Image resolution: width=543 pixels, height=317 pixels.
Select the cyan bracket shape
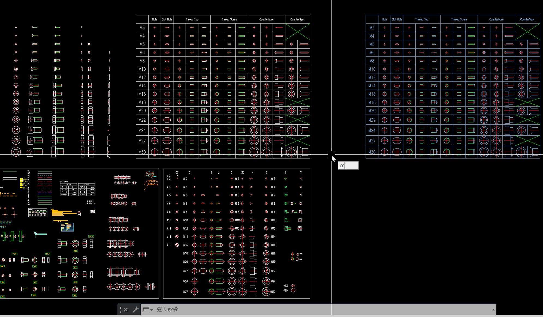[40, 234]
